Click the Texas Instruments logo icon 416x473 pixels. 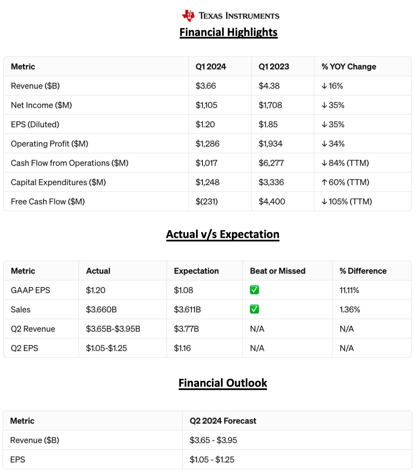[x=188, y=16]
